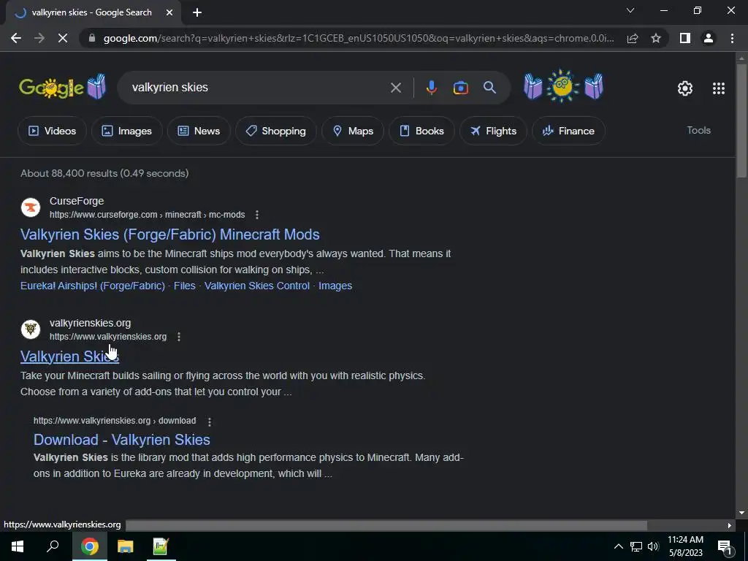Viewport: 748px width, 561px height.
Task: Open the notification center icon
Action: pos(724,546)
